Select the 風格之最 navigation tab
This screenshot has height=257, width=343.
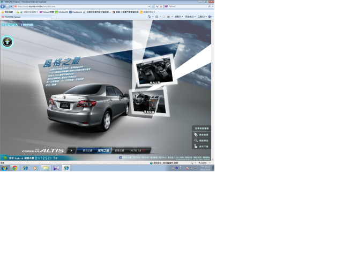coord(103,150)
